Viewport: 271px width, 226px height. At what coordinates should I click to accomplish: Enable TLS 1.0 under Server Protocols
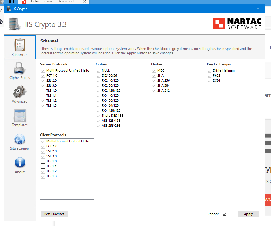tap(43, 91)
